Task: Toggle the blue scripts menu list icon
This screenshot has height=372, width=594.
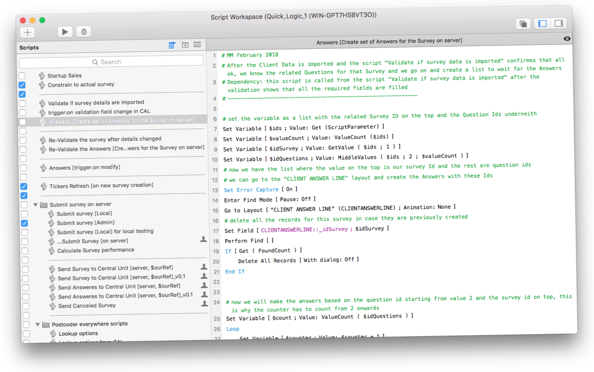Action: pos(172,45)
